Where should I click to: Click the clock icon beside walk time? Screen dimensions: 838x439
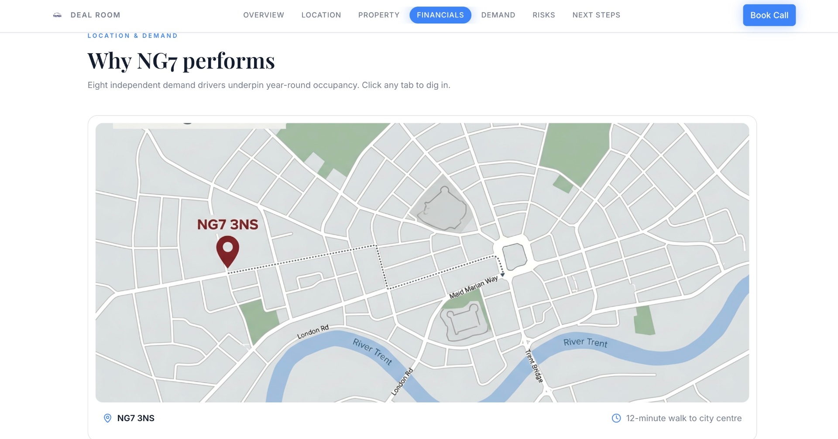click(x=616, y=418)
